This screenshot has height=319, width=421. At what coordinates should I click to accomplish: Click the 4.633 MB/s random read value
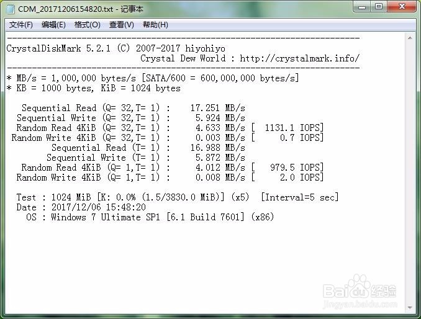(x=220, y=128)
